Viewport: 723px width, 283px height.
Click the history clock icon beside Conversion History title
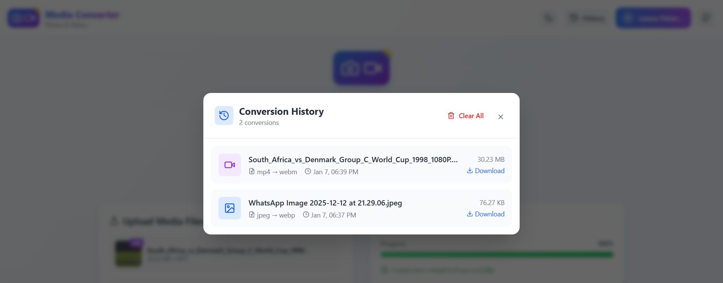point(224,116)
